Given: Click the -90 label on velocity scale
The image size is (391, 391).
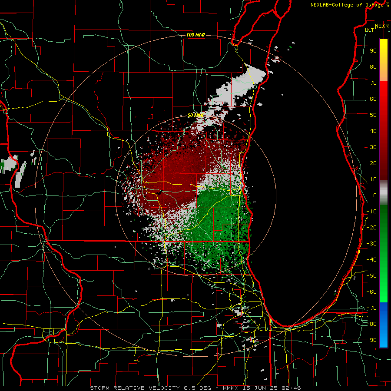Looking at the screenshot, I should [x=371, y=340].
